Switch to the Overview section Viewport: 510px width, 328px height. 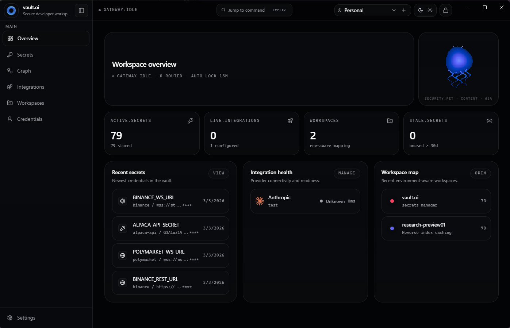pos(28,38)
